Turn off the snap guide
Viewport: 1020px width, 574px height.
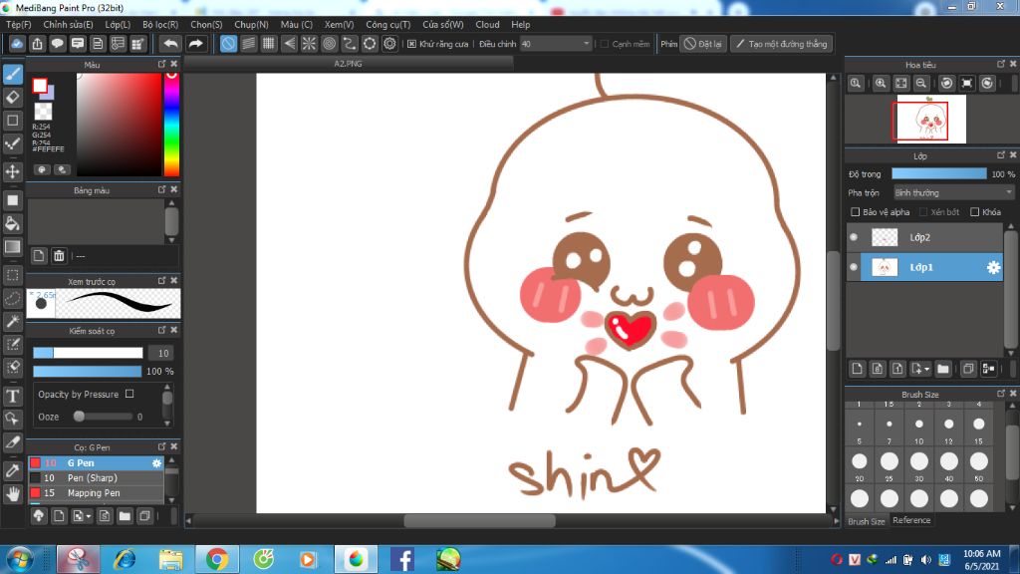click(x=228, y=44)
